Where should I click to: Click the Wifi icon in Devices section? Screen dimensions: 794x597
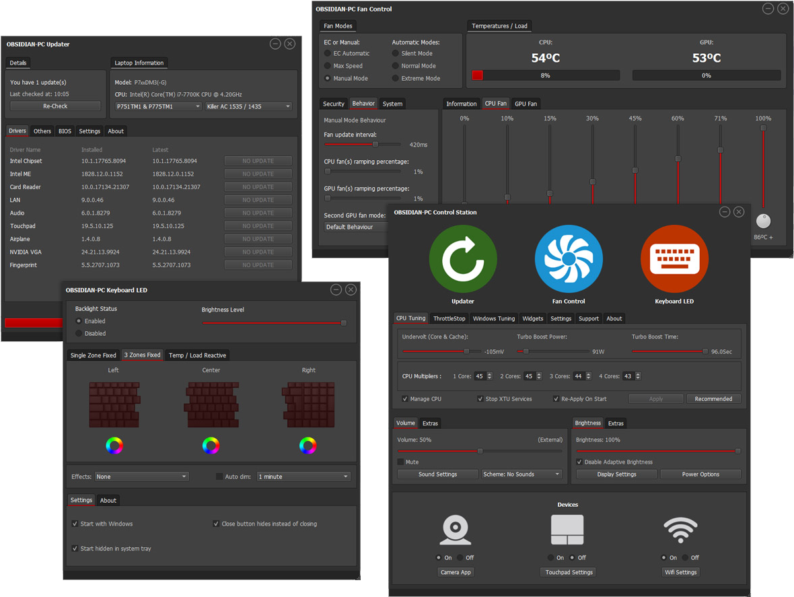(x=680, y=530)
